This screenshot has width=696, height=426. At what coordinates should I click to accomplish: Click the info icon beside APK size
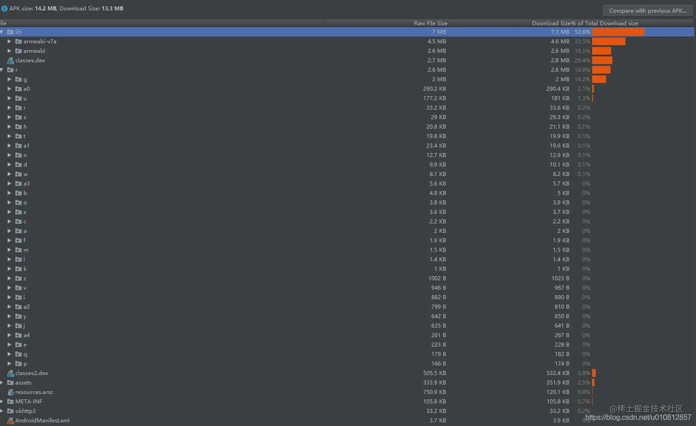click(4, 8)
